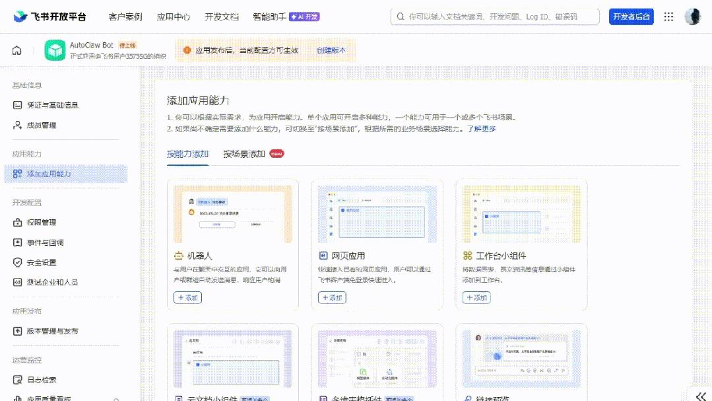The width and height of the screenshot is (712, 401).
Task: Add the 工作台小组件 capability
Action: click(476, 297)
